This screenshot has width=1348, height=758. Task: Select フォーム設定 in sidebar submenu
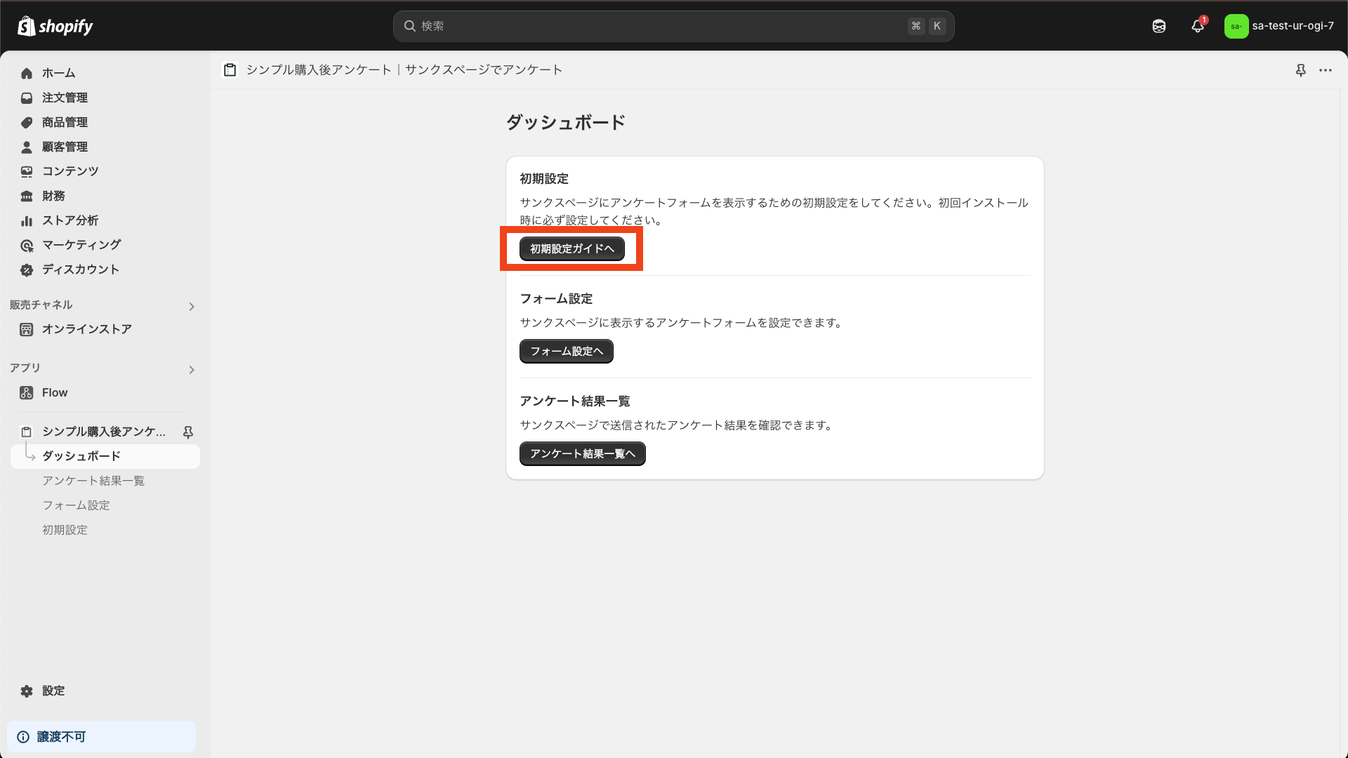(76, 505)
